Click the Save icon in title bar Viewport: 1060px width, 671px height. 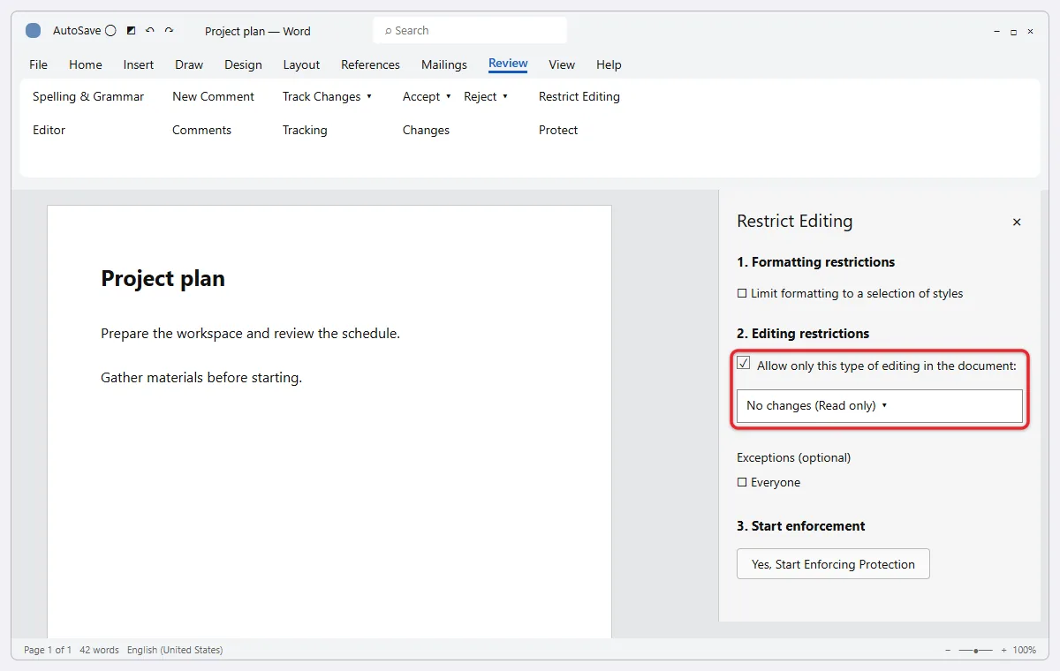131,31
